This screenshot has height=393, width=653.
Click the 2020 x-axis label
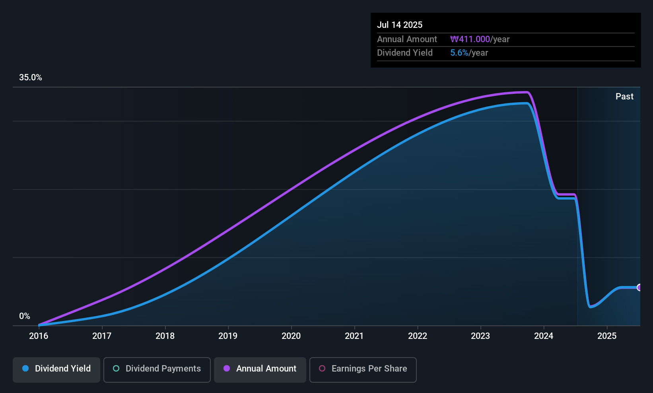coord(291,336)
